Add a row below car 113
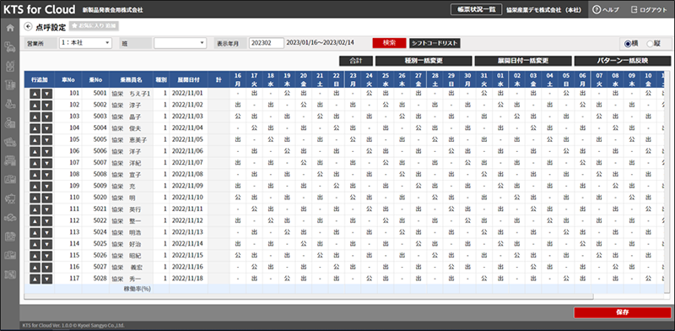This screenshot has width=675, height=331. point(46,232)
